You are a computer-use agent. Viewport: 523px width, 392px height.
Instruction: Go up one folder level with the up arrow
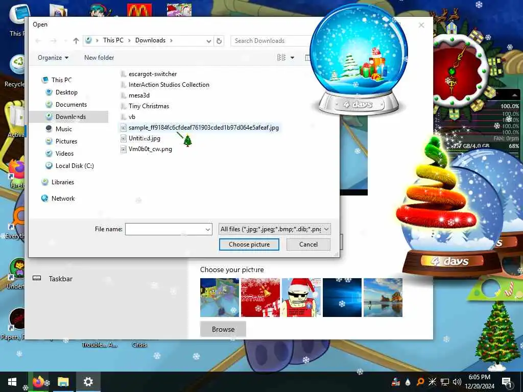click(x=76, y=41)
